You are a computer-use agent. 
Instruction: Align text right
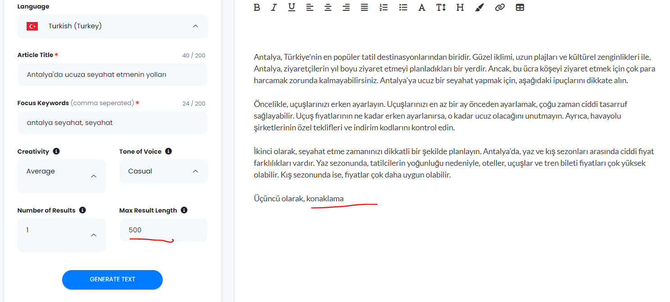pos(346,7)
